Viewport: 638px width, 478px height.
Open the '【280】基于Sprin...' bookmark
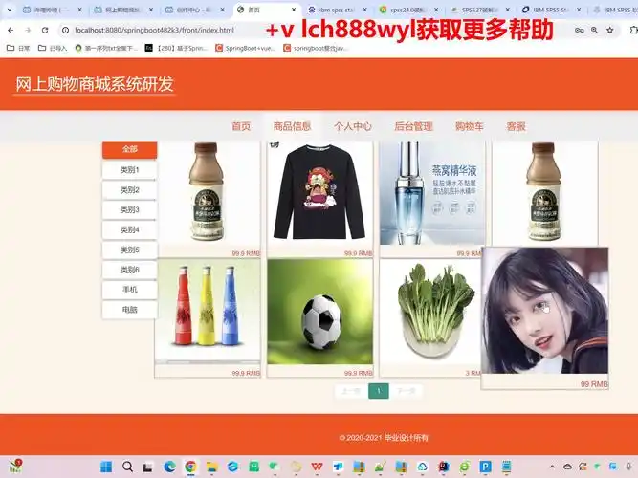coord(177,48)
